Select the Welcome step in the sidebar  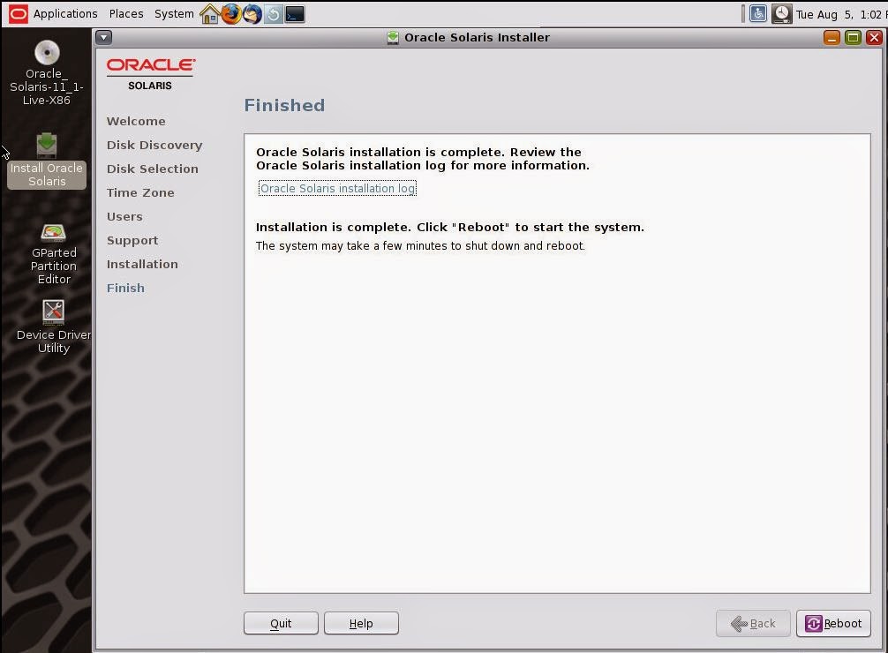point(136,121)
